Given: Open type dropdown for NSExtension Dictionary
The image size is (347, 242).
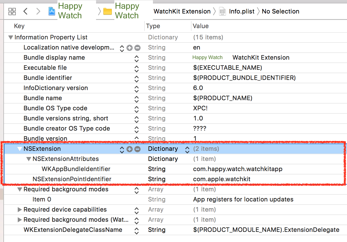Looking at the screenshot, I should click(187, 149).
